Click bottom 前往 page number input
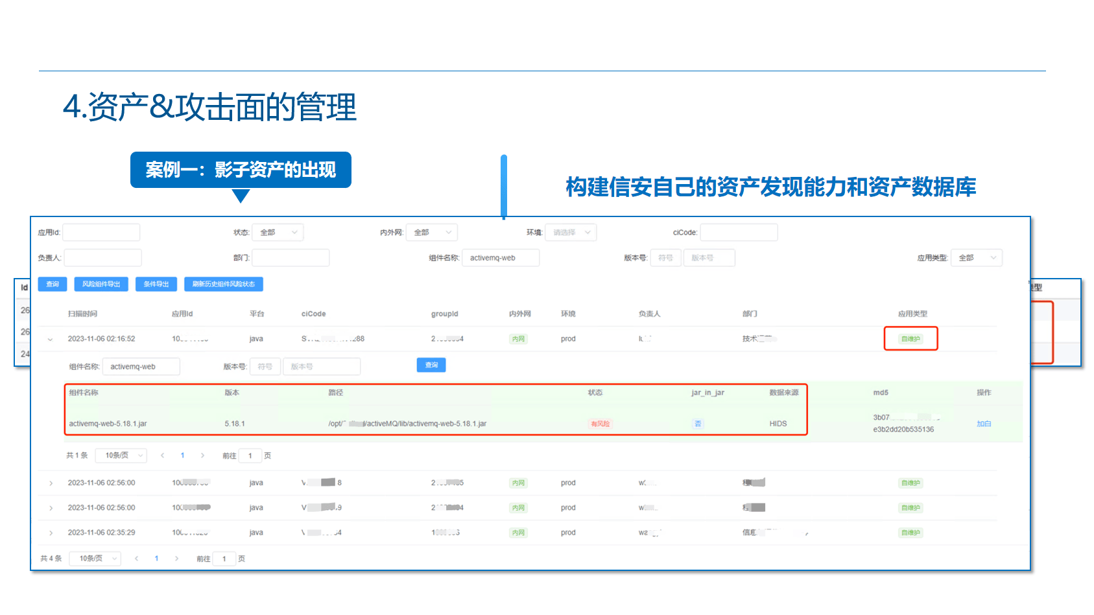Viewport: 1094px width, 615px height. [224, 558]
